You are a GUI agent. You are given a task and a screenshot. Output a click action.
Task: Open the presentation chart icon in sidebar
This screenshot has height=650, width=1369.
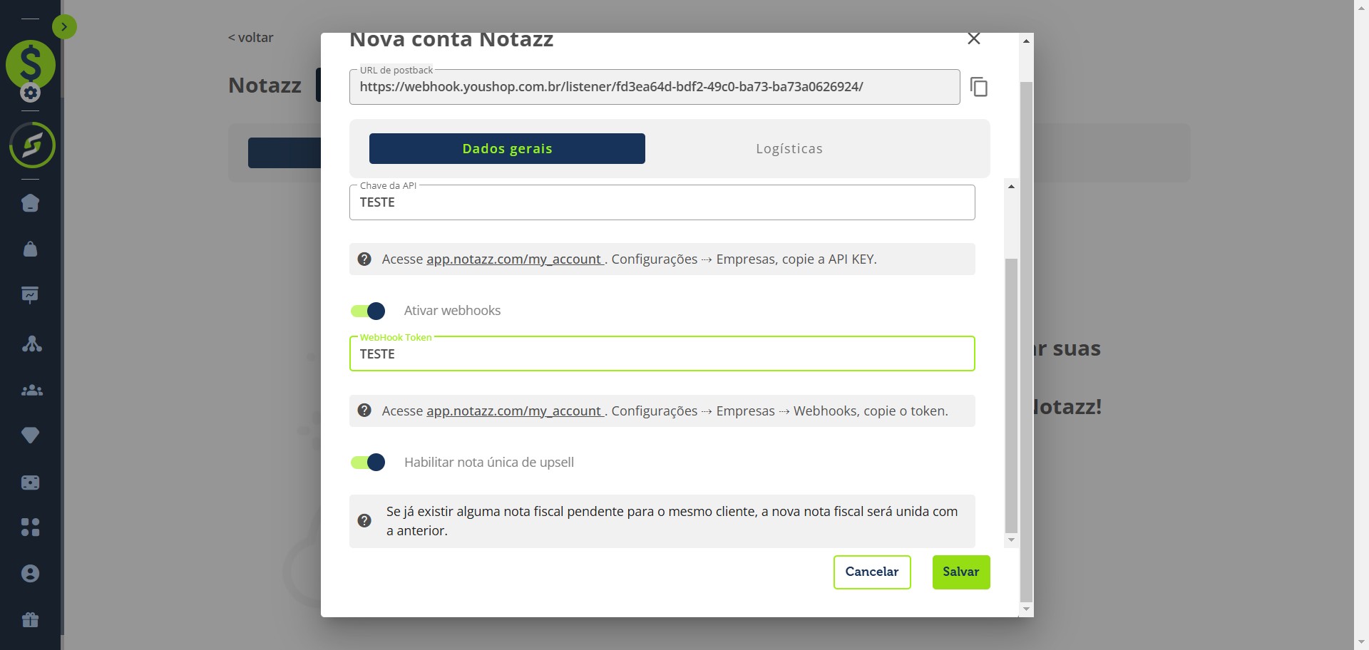point(31,295)
